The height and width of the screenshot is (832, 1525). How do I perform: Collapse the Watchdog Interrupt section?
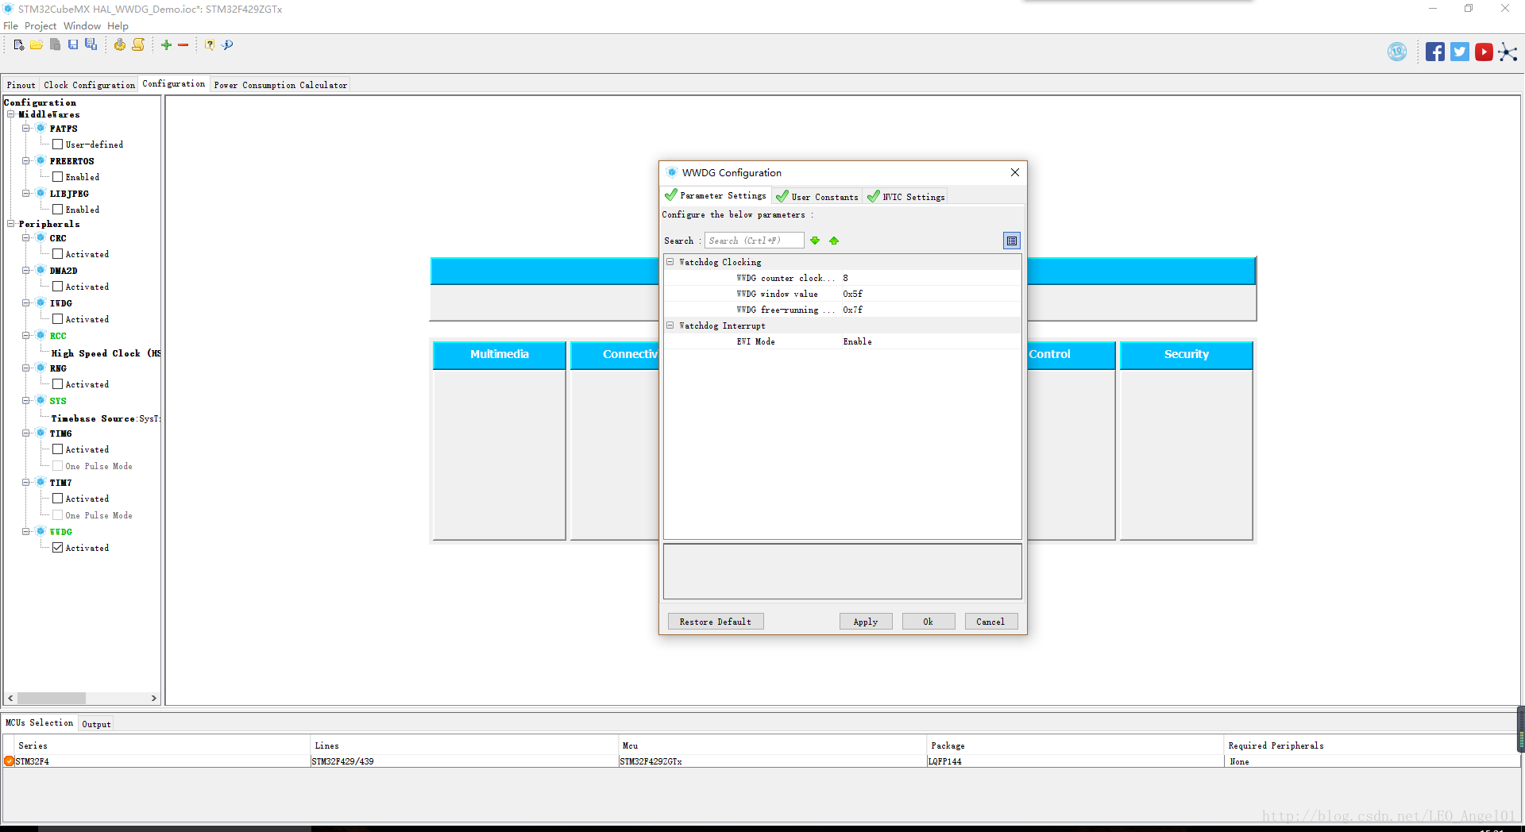670,325
